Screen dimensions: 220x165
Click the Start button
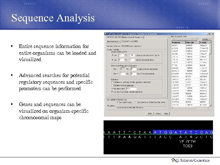pyautogui.click(x=150, y=113)
